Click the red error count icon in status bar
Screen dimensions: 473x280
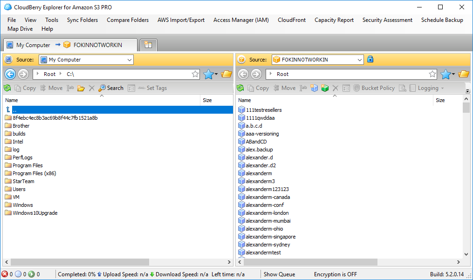(5, 274)
